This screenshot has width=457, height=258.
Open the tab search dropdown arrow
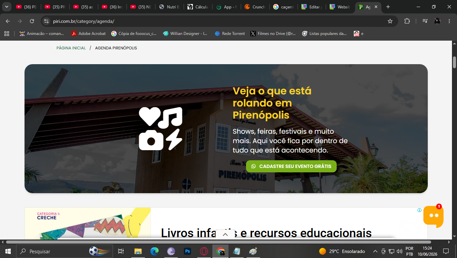coord(6,7)
